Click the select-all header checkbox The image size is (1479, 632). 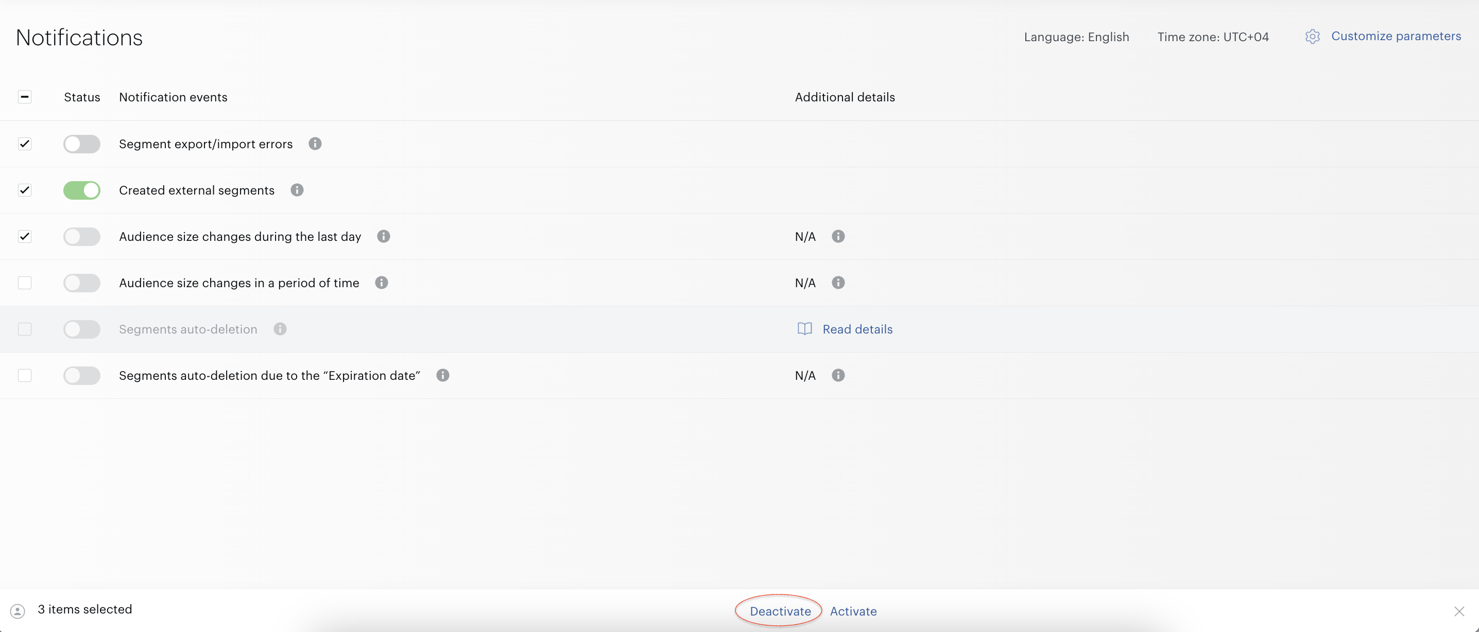[25, 97]
